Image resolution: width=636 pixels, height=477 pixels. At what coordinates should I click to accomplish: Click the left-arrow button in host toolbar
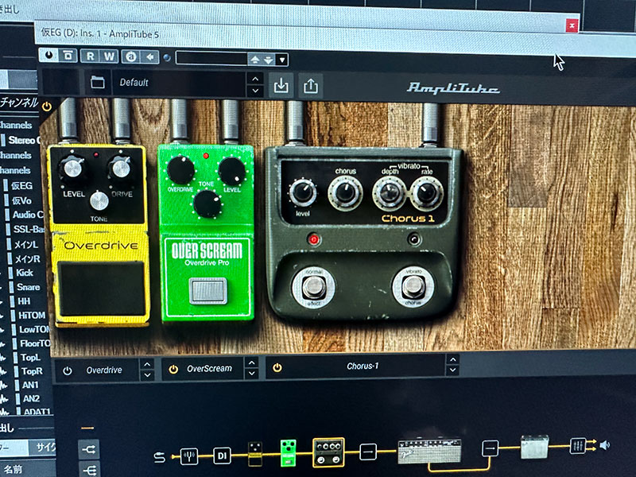[x=149, y=57]
